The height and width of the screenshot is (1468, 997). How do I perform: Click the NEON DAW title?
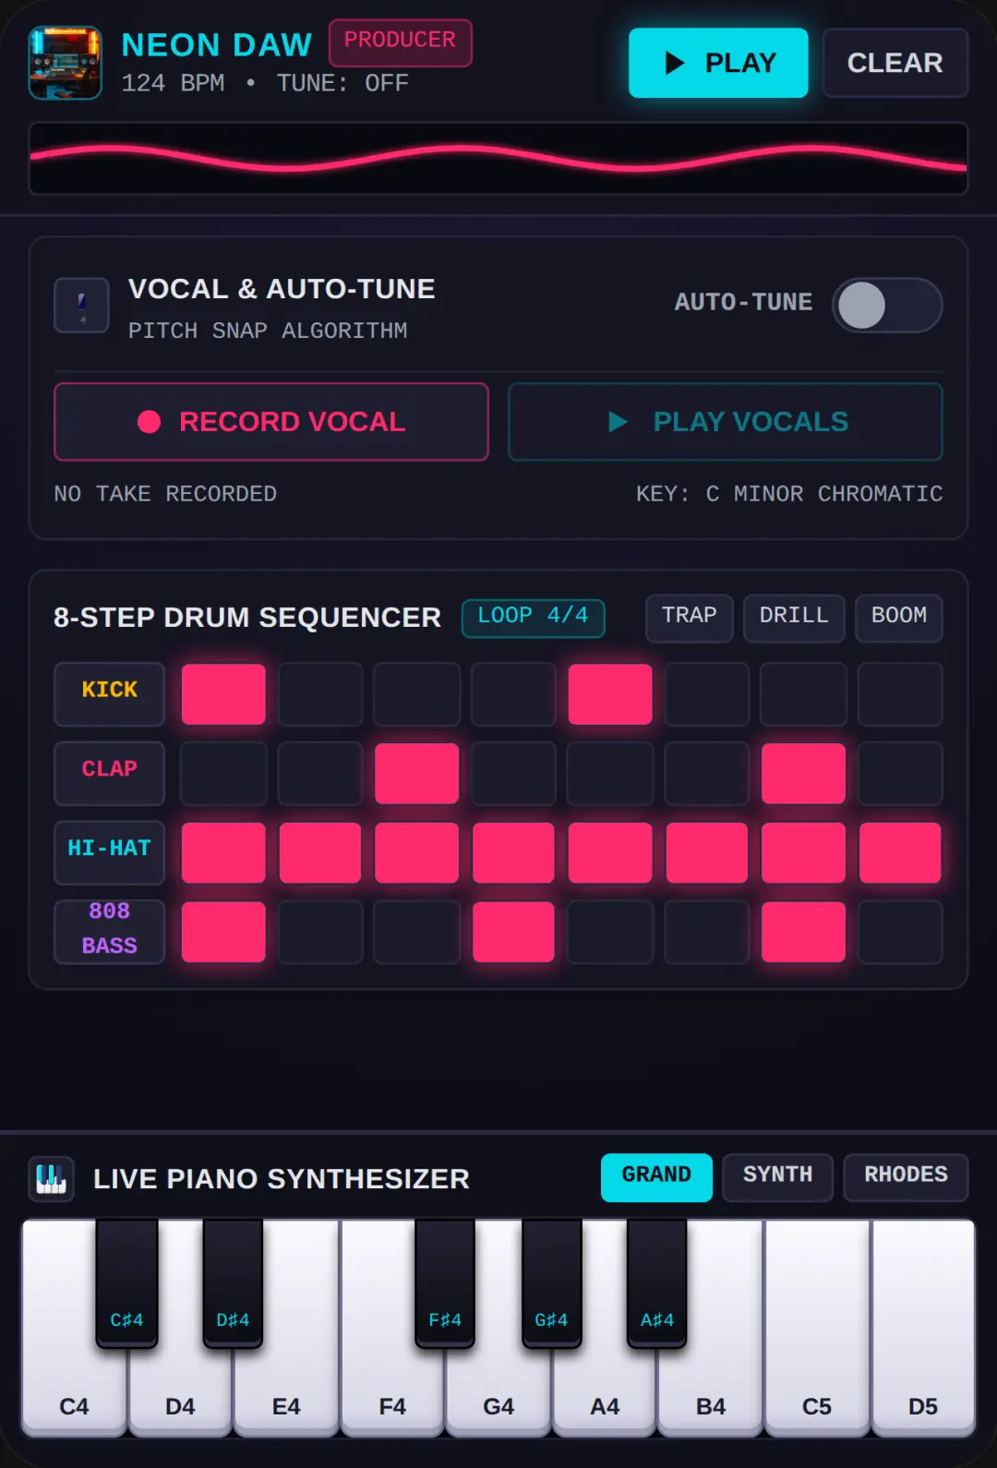[x=217, y=44]
